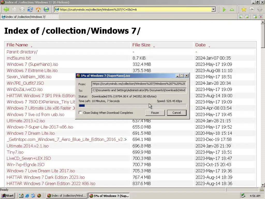This screenshot has height=199, width=265.
Task: Click the system clock showing 4:56 AM
Action: tap(255, 196)
